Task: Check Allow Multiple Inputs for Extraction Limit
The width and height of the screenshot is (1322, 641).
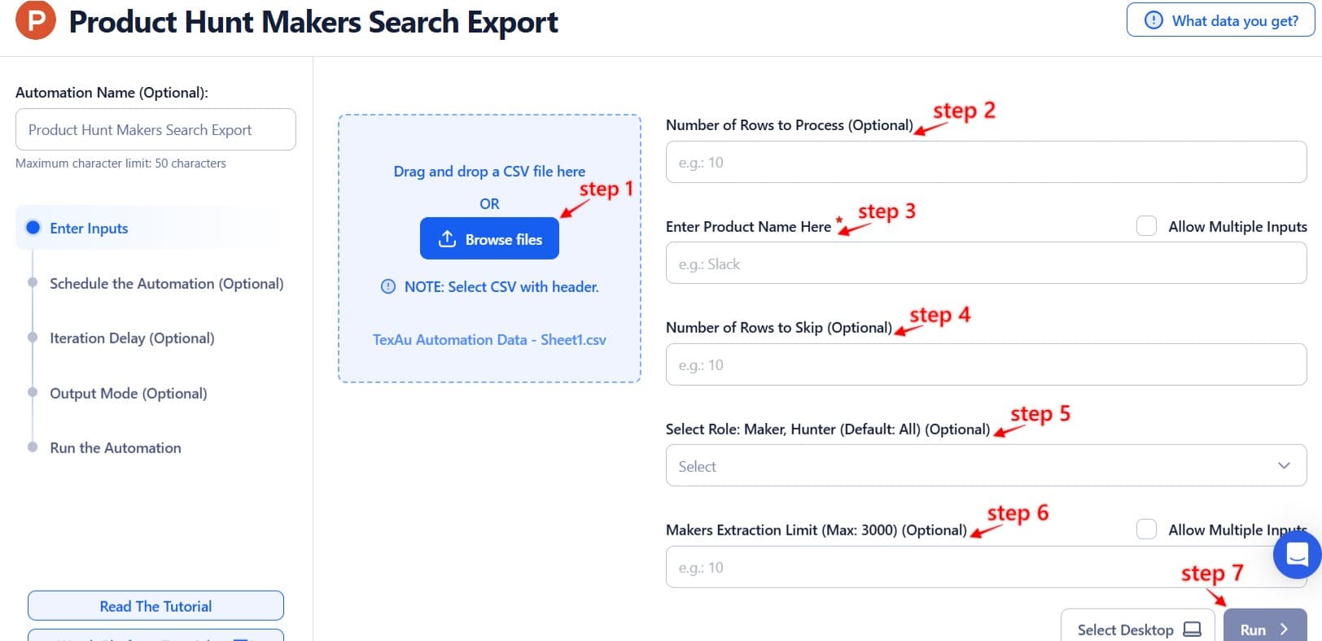Action: pyautogui.click(x=1146, y=530)
